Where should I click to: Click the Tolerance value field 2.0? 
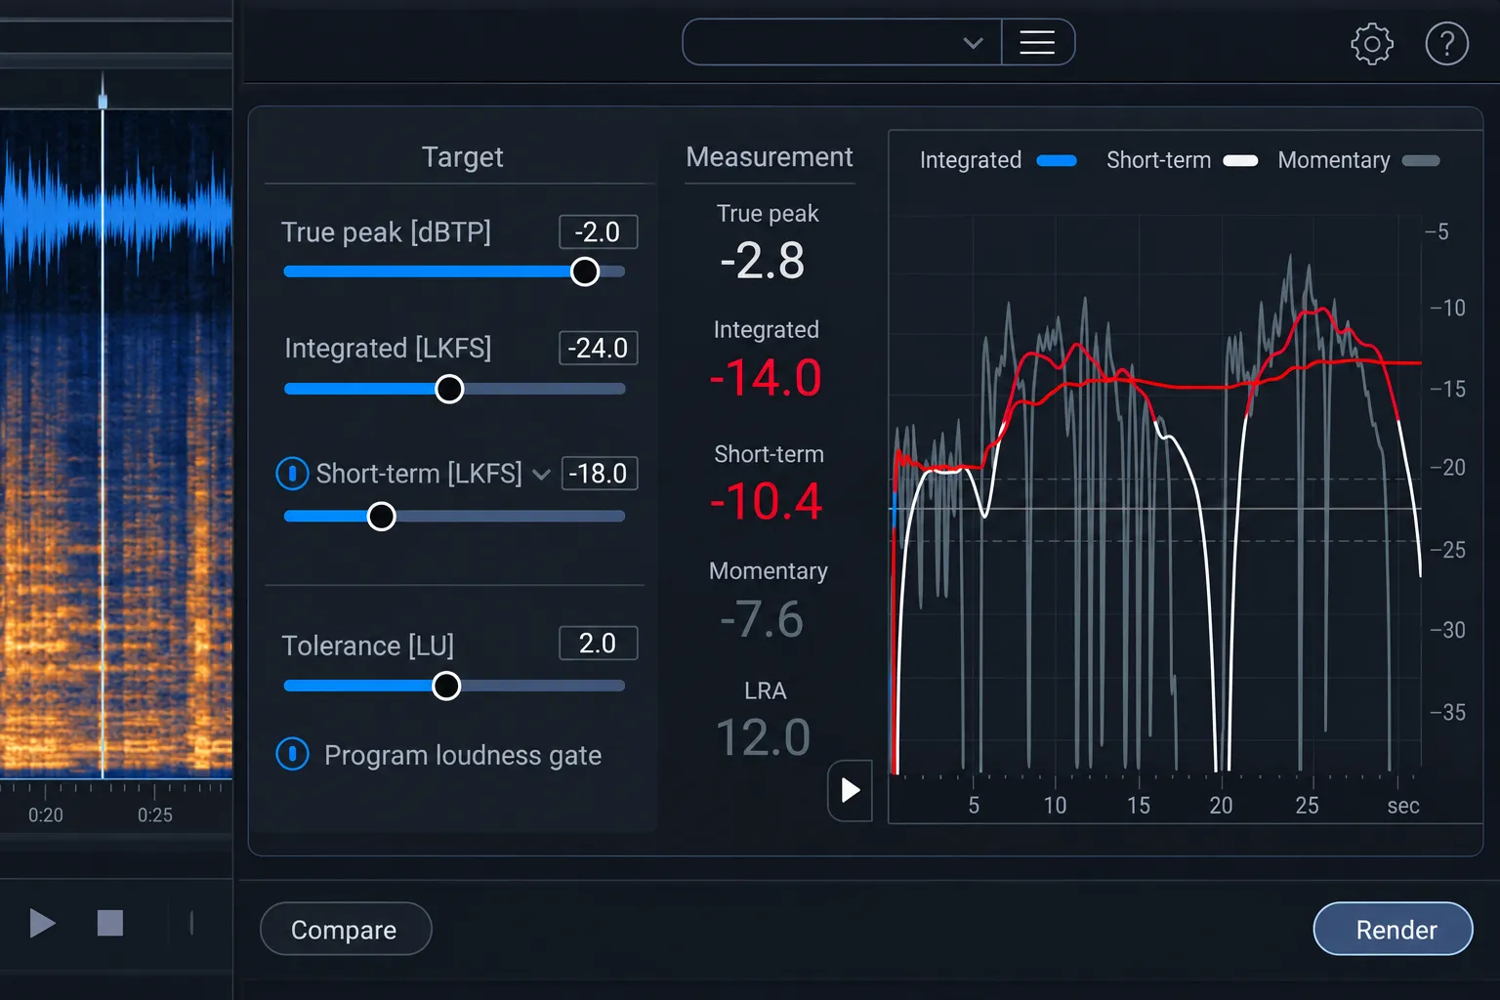pos(598,644)
